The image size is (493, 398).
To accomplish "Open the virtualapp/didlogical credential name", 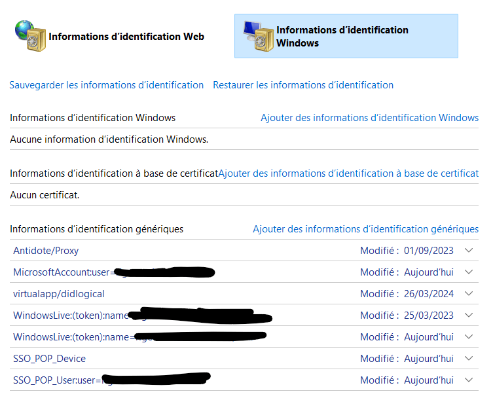I will click(x=59, y=294).
